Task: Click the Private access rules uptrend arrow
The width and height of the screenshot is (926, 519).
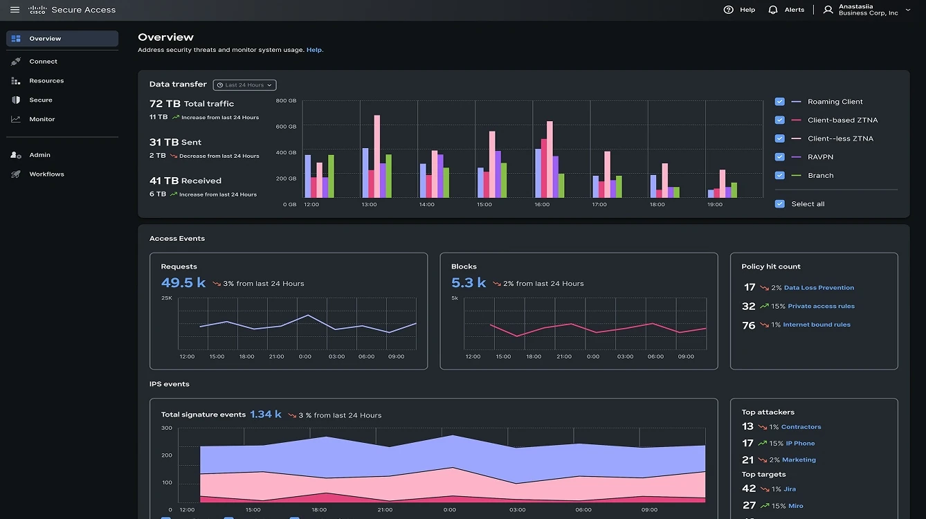Action: (x=764, y=306)
